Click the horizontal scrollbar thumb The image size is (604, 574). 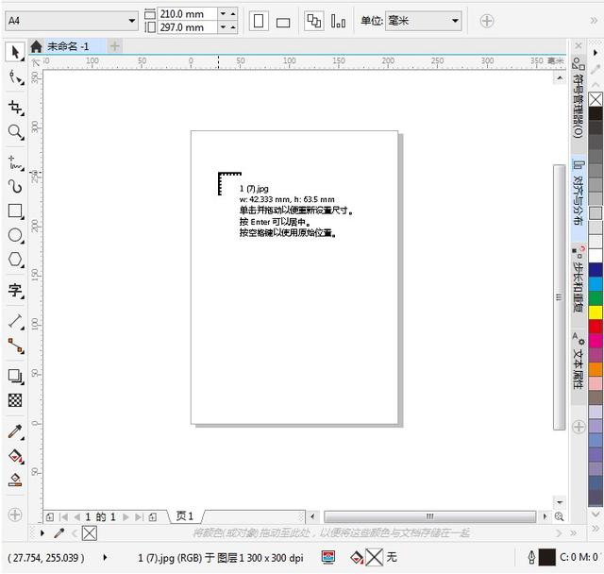430,516
